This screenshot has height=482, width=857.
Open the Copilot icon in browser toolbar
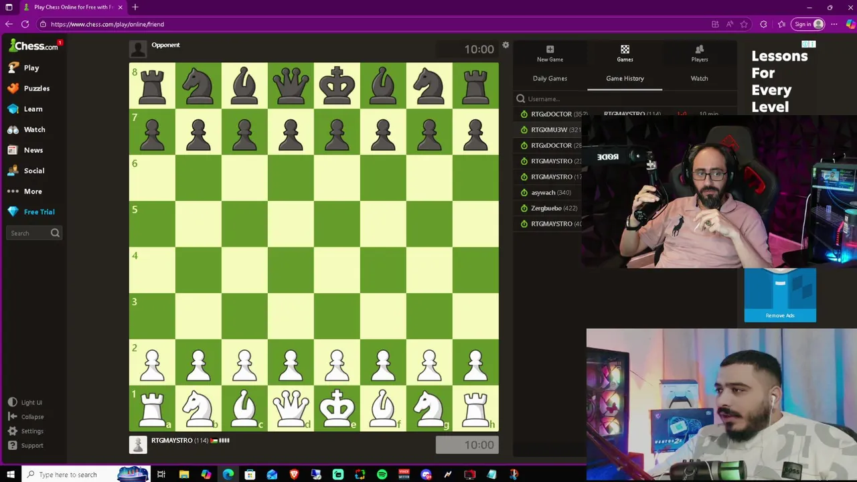click(x=850, y=24)
